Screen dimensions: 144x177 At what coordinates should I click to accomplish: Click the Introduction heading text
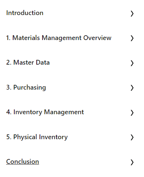tap(25, 13)
